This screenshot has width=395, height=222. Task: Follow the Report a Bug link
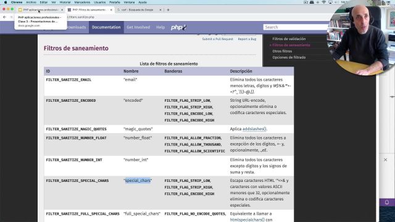(247, 39)
